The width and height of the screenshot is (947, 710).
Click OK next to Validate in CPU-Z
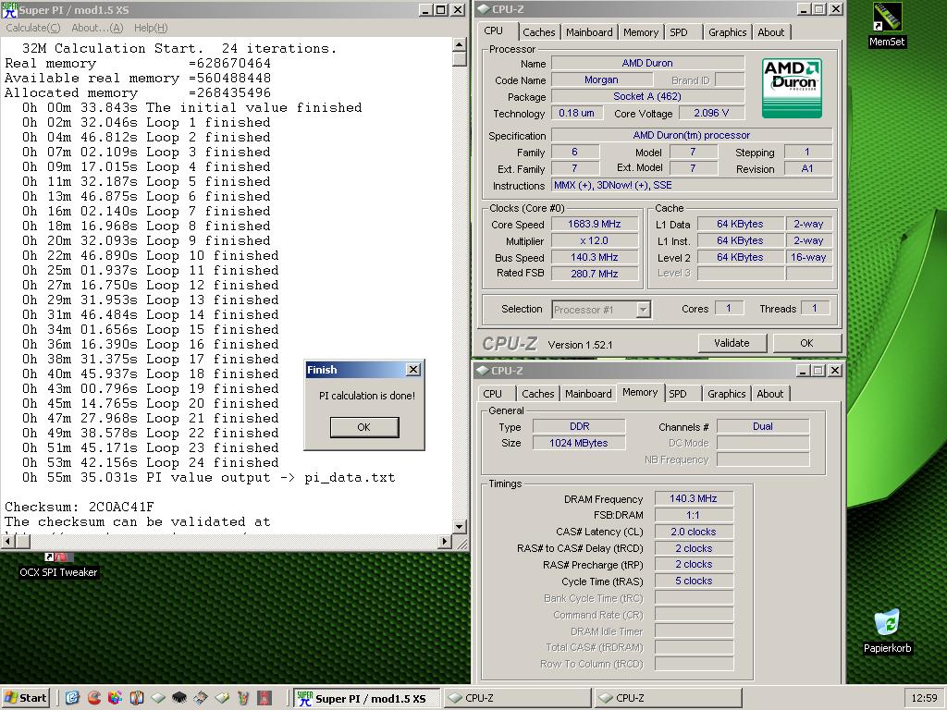pyautogui.click(x=806, y=343)
